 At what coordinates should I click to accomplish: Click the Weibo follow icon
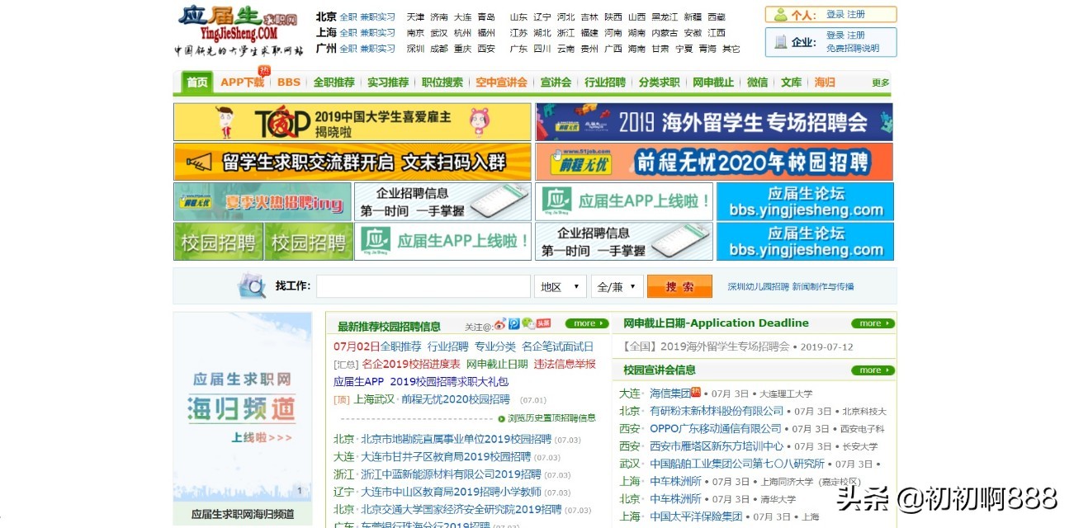tap(499, 323)
